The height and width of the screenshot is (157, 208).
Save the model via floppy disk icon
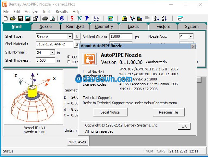(20, 18)
